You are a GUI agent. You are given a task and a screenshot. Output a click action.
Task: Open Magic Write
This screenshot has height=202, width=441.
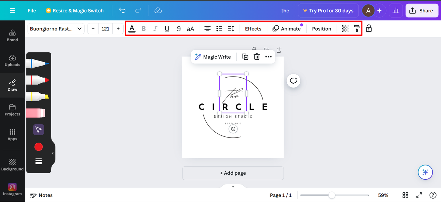click(213, 57)
